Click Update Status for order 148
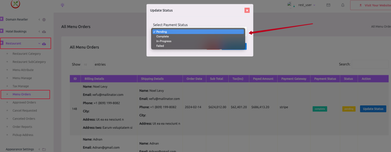The height and width of the screenshot is (152, 391). [x=373, y=109]
